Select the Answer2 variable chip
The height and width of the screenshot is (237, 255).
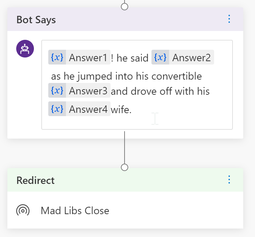tap(191, 58)
